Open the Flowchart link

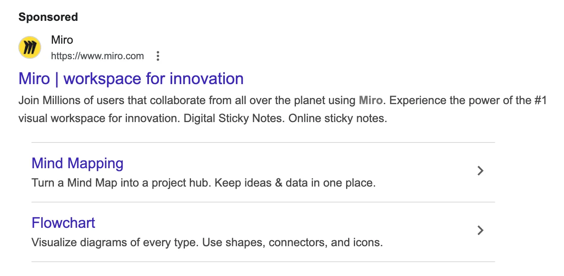pos(63,223)
